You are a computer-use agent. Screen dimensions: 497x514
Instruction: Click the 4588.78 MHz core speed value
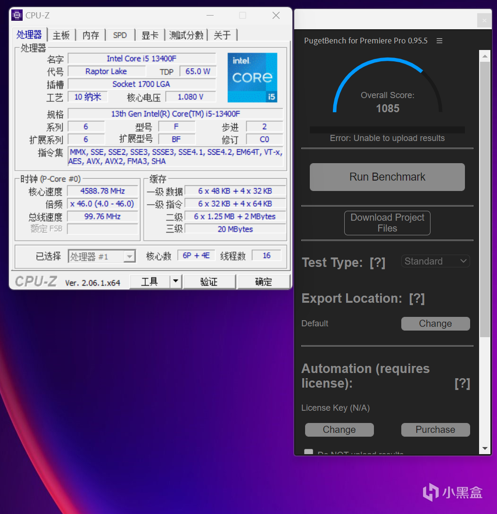click(x=103, y=191)
